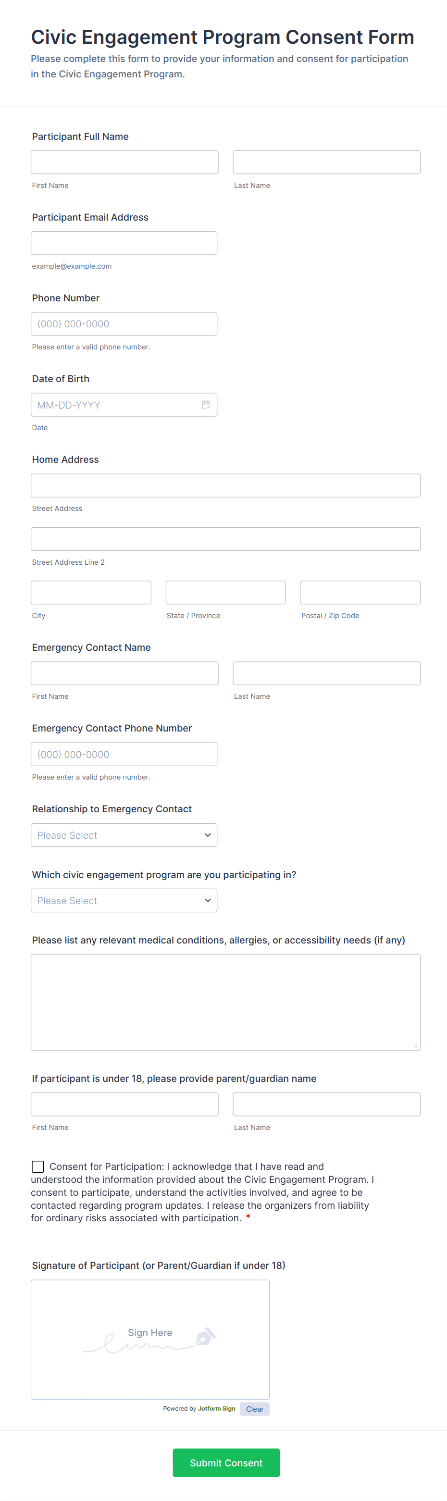The height and width of the screenshot is (1501, 447).
Task: Select the Street Address Line 2 field
Action: (225, 539)
